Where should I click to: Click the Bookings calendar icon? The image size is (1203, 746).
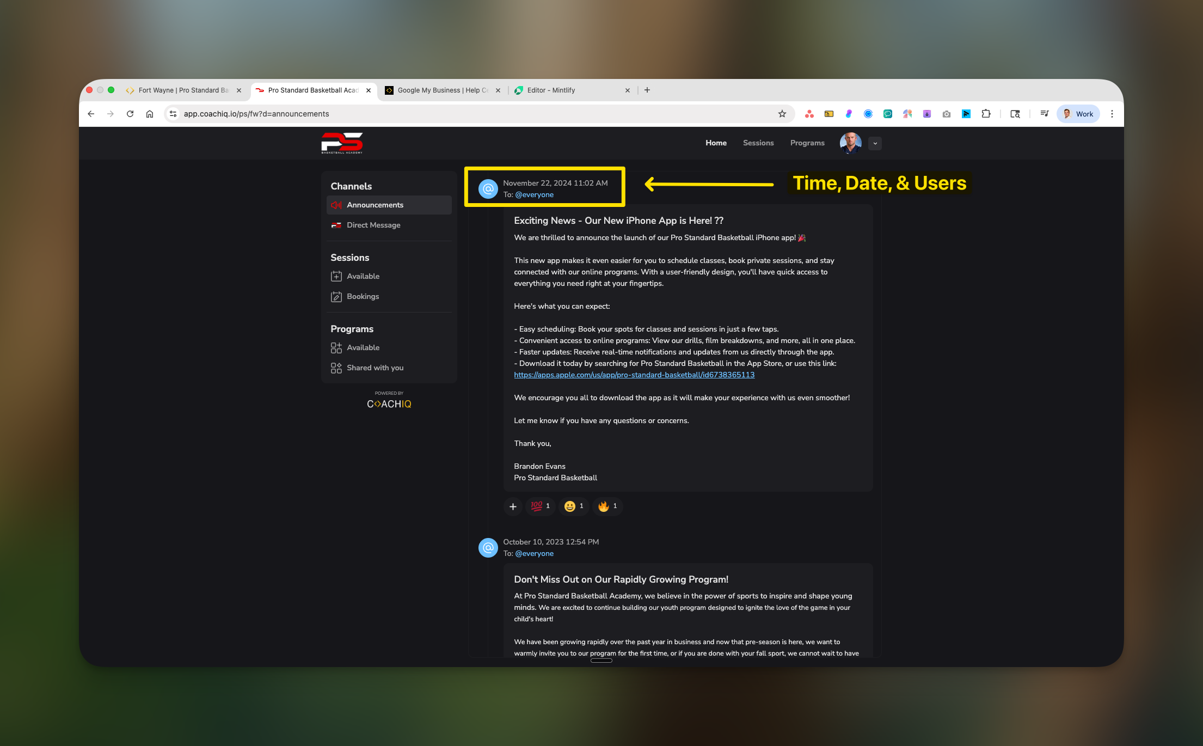pos(336,296)
